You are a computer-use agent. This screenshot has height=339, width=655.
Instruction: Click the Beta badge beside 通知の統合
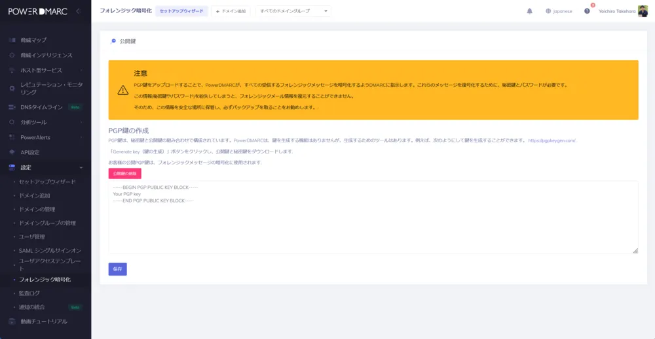(75, 307)
